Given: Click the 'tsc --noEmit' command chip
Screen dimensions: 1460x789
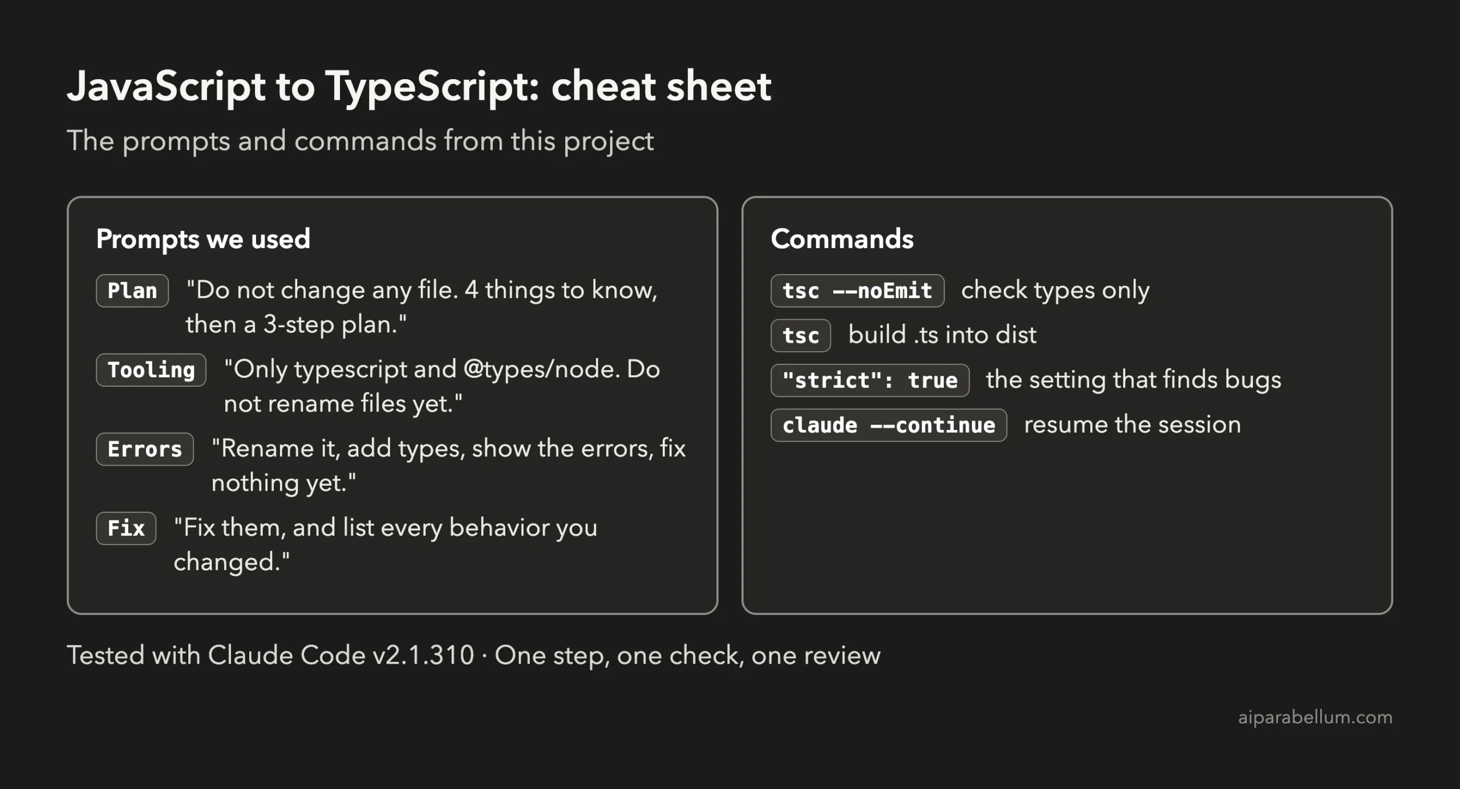Looking at the screenshot, I should (x=857, y=291).
